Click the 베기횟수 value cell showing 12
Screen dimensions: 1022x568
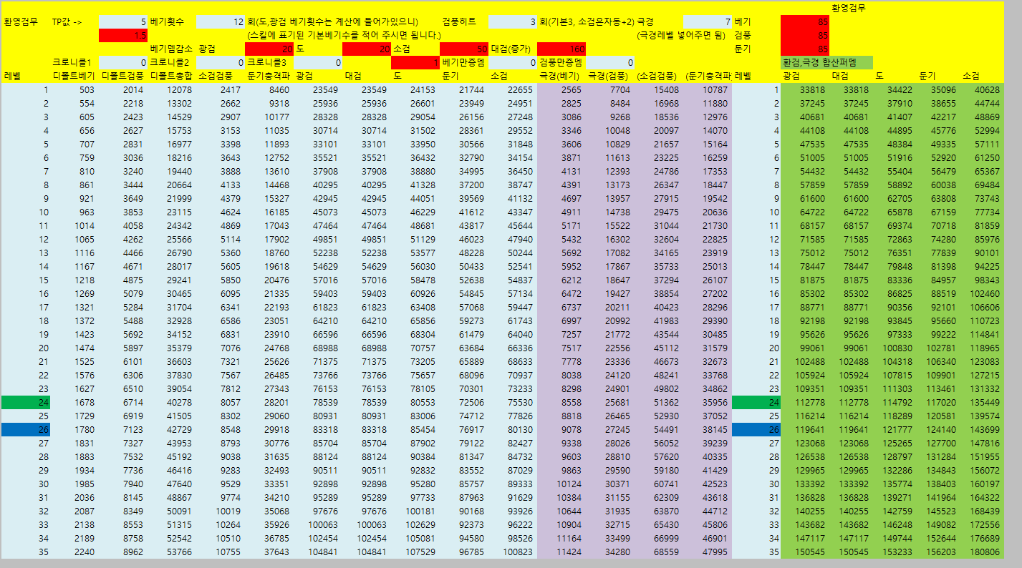tap(220, 22)
